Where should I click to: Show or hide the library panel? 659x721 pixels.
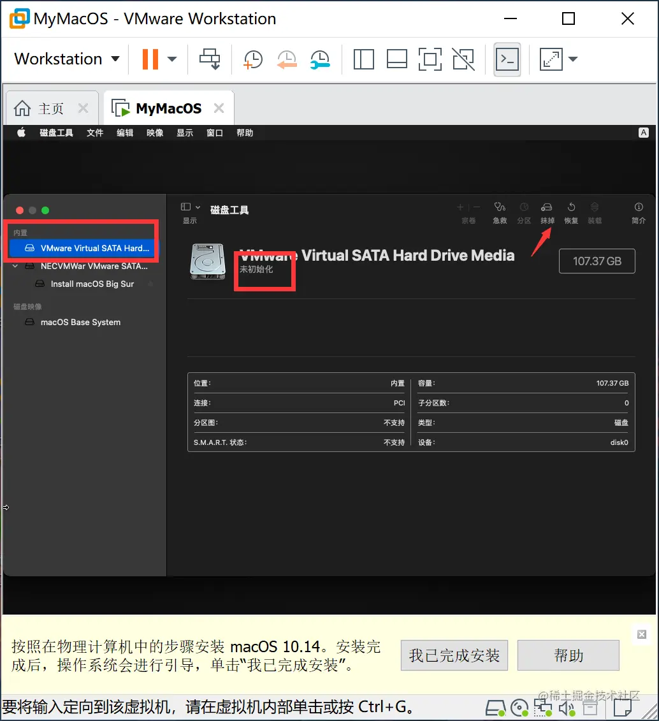pos(363,59)
